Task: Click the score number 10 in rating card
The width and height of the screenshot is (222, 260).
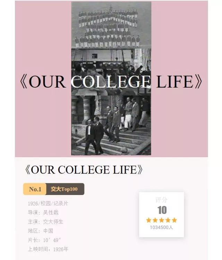Action: point(162,210)
